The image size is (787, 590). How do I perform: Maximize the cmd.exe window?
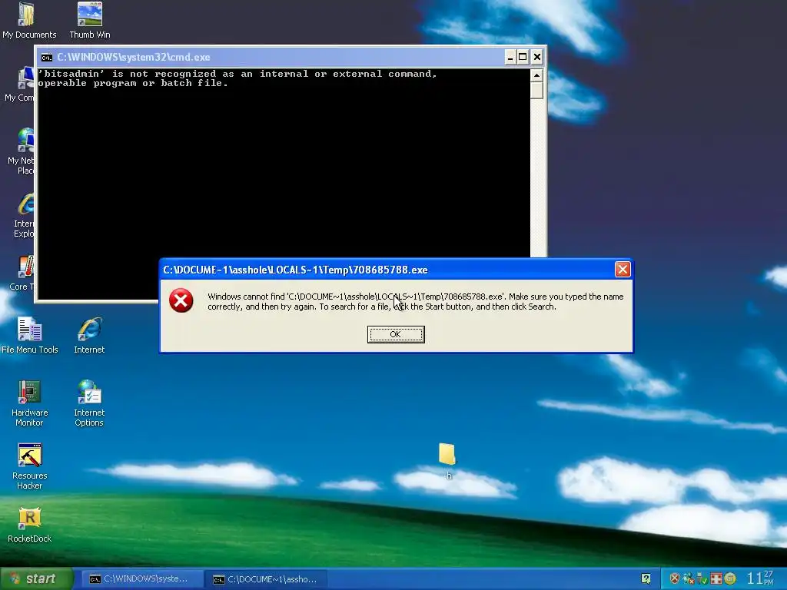click(523, 57)
